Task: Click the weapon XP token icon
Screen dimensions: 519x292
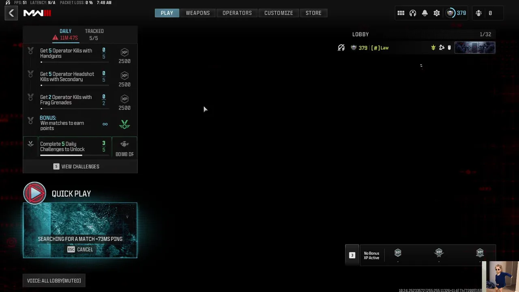Action: pos(439,253)
